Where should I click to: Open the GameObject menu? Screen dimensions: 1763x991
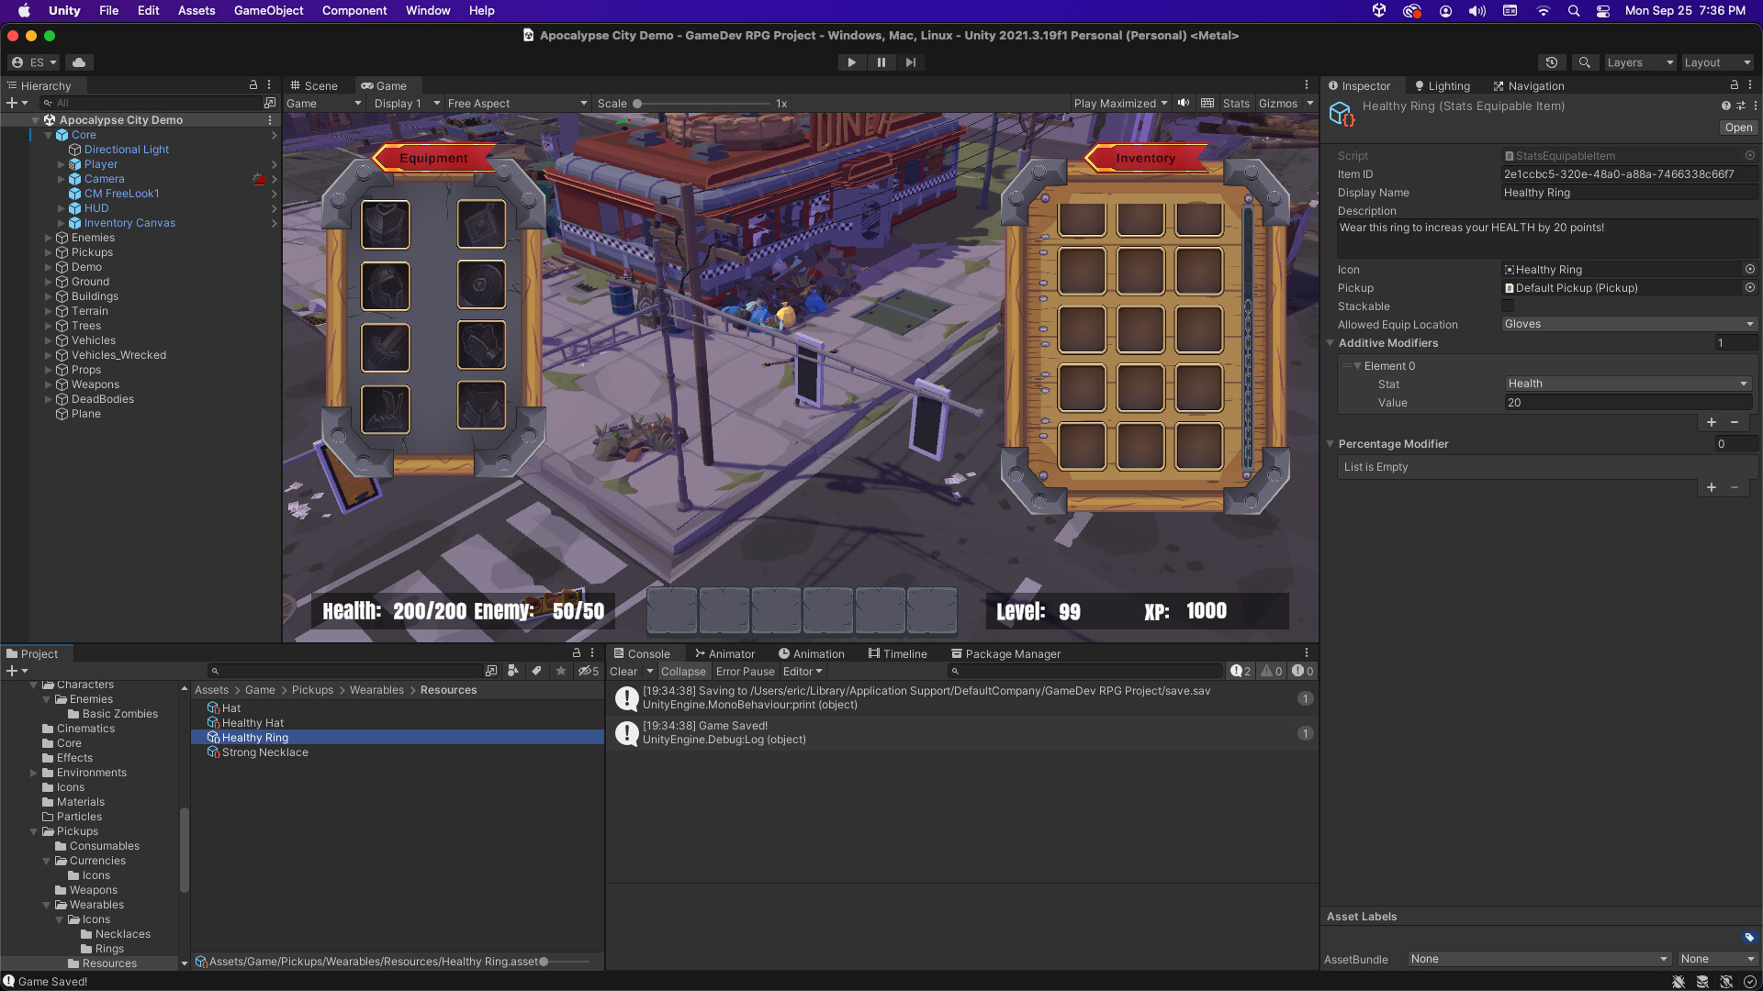pos(268,10)
